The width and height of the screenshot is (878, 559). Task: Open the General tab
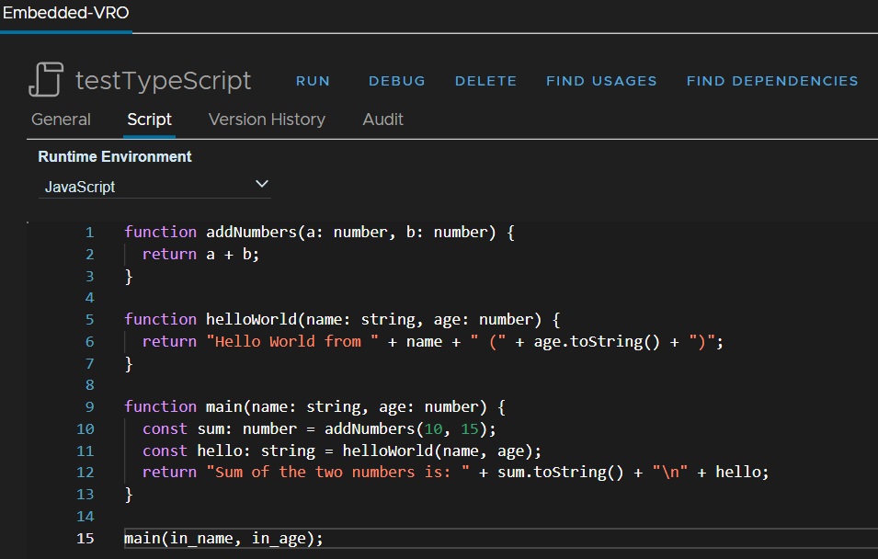tap(61, 120)
